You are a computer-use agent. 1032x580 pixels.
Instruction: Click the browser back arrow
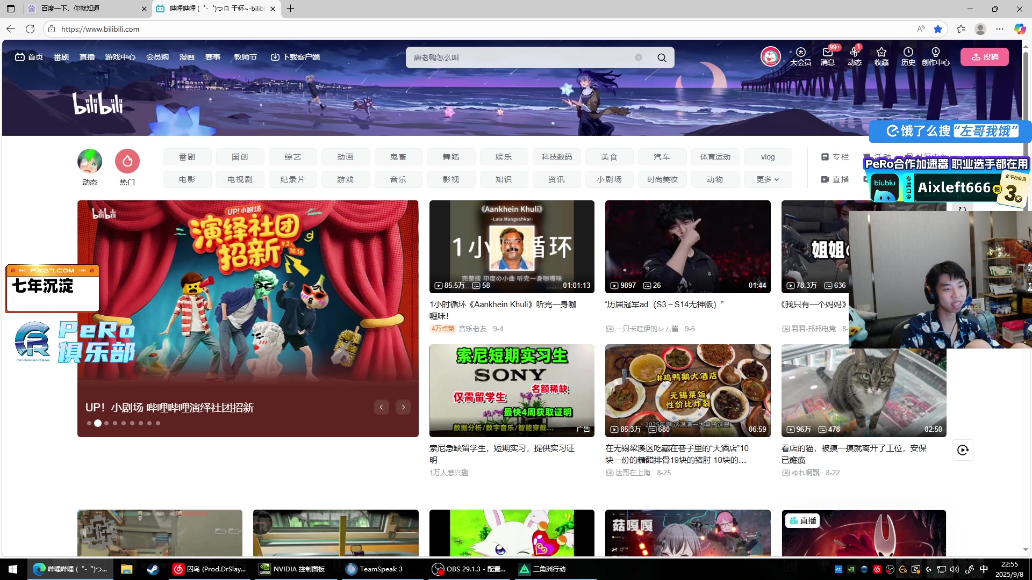pyautogui.click(x=11, y=29)
